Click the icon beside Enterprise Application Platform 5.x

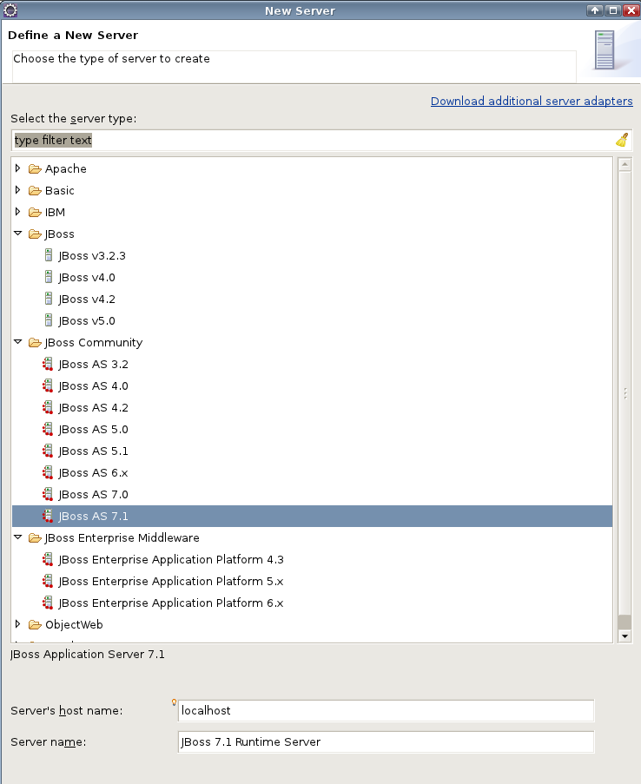48,581
